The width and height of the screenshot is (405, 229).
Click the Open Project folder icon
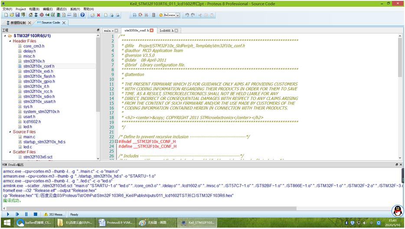coord(12,15)
